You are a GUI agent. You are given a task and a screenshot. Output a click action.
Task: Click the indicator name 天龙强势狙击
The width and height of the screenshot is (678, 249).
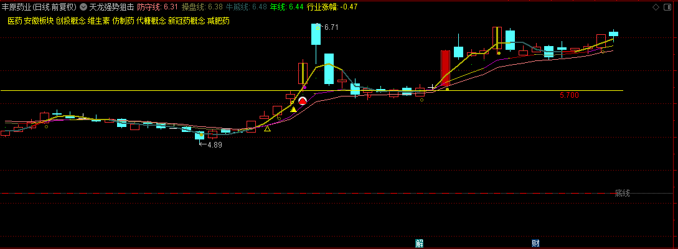click(x=111, y=7)
